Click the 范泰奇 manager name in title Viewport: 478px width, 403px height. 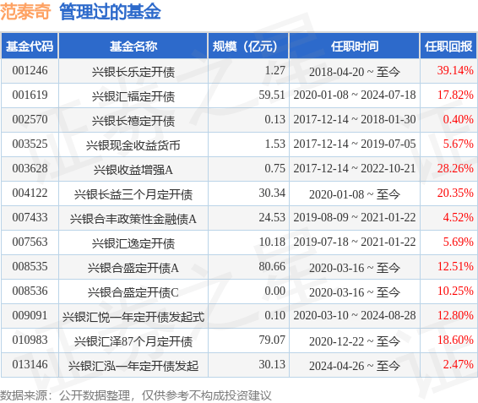point(25,12)
